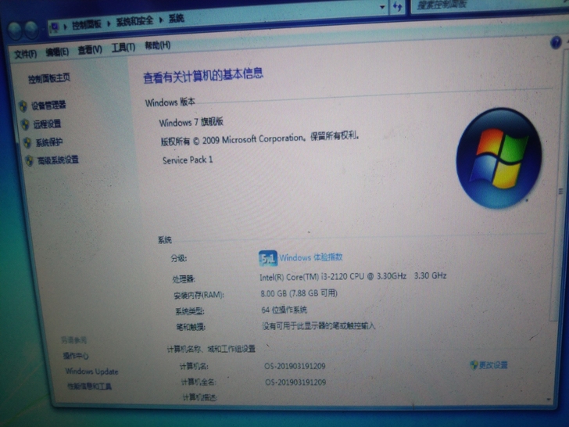Open 性能信息和工具 in the sidebar
This screenshot has width=569, height=427.
pyautogui.click(x=90, y=386)
